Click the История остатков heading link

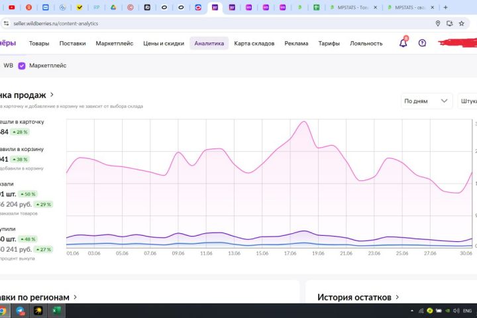click(x=354, y=297)
